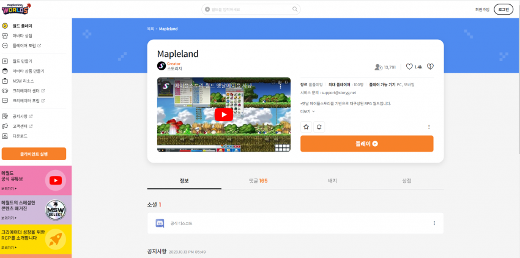Open 플레이어 포럼 sidebar link
The image size is (520, 258).
26,45
